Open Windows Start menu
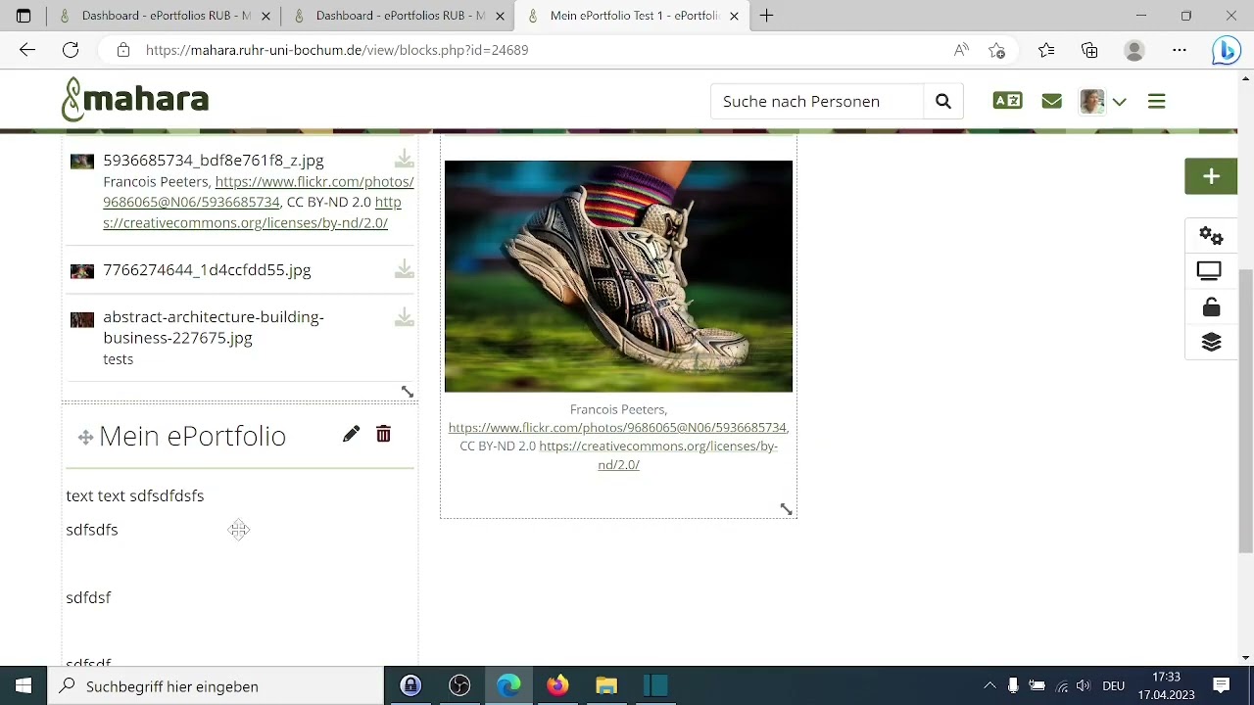 tap(24, 686)
